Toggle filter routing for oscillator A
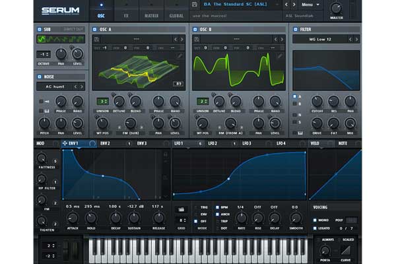This screenshot has height=264, width=396. coord(295,96)
